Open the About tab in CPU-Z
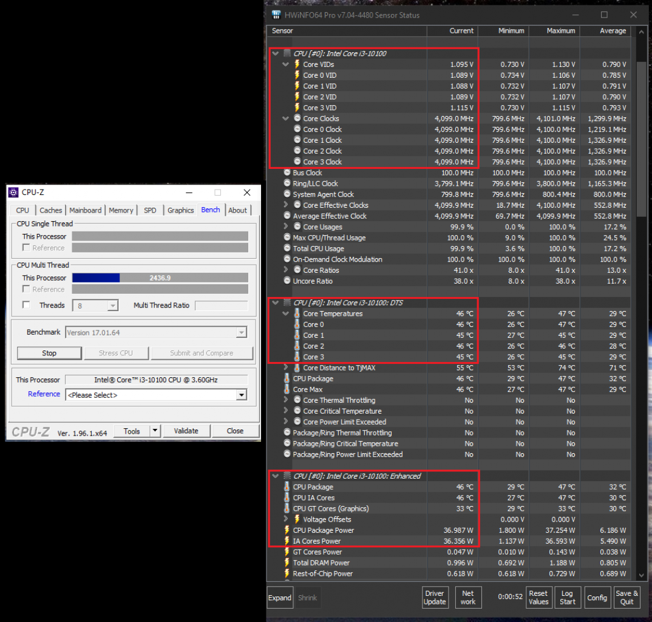The width and height of the screenshot is (652, 622). 237,210
